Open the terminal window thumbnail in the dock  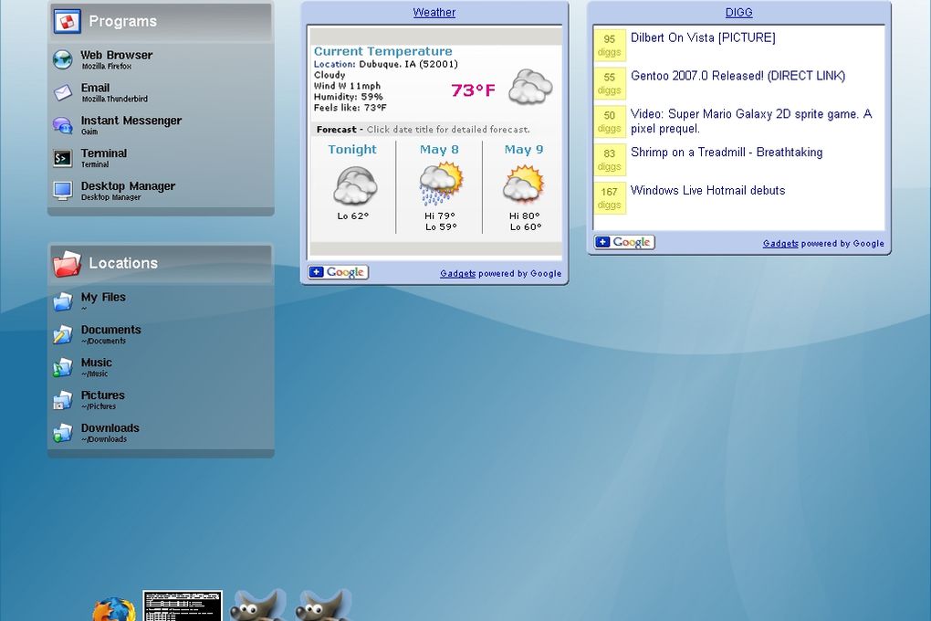(183, 605)
